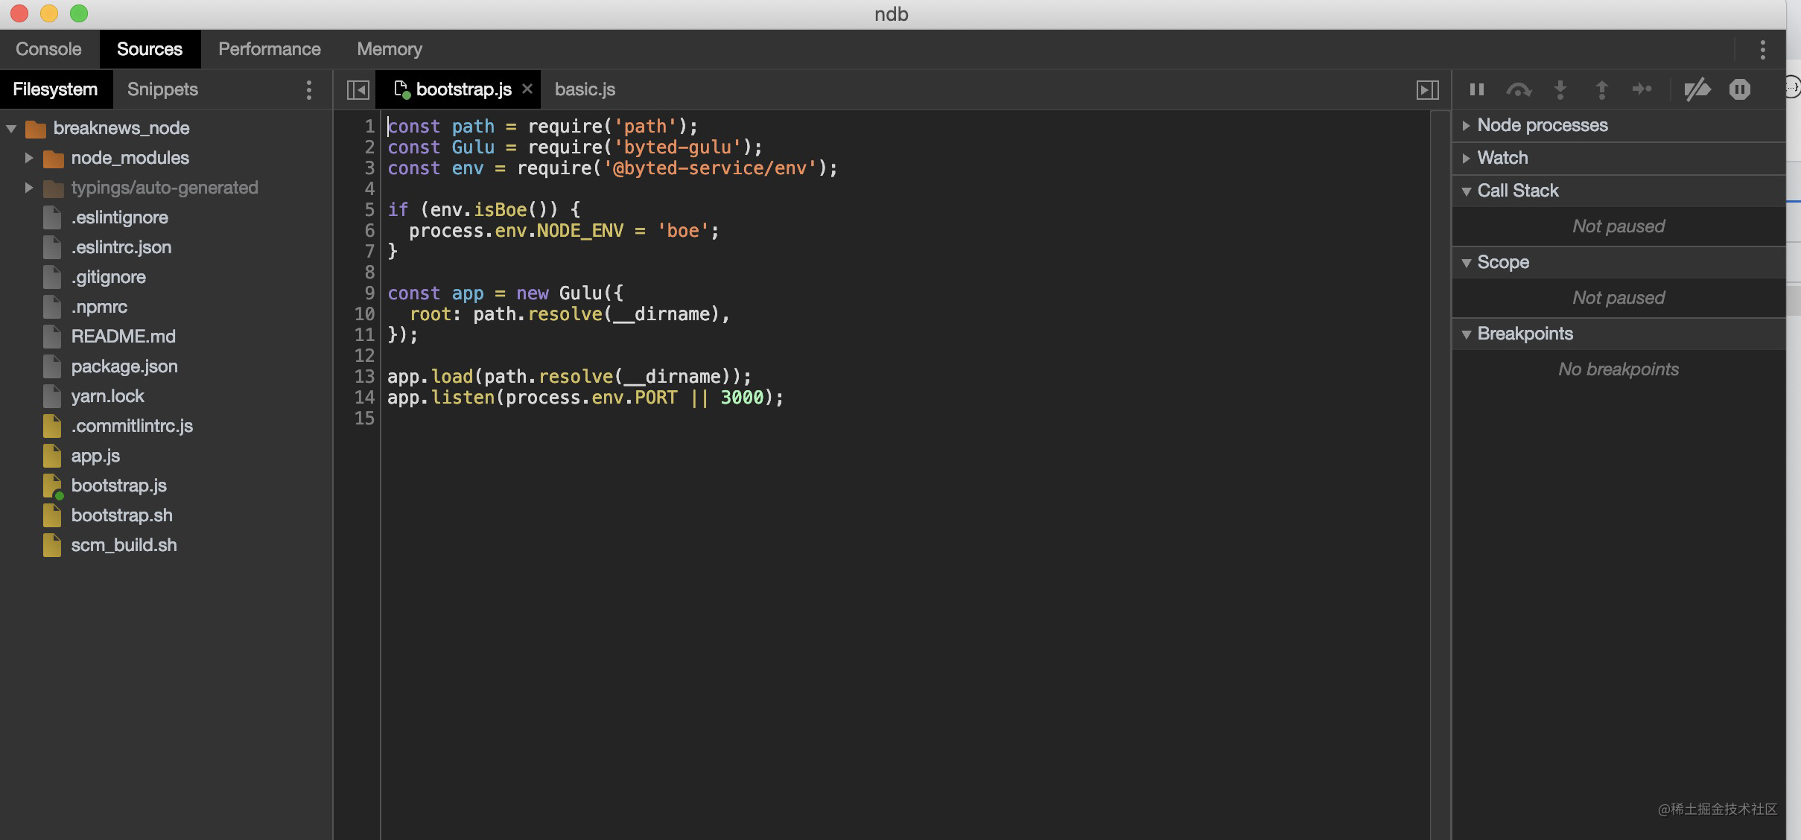Switch to the basic.js editor tab

pos(585,89)
